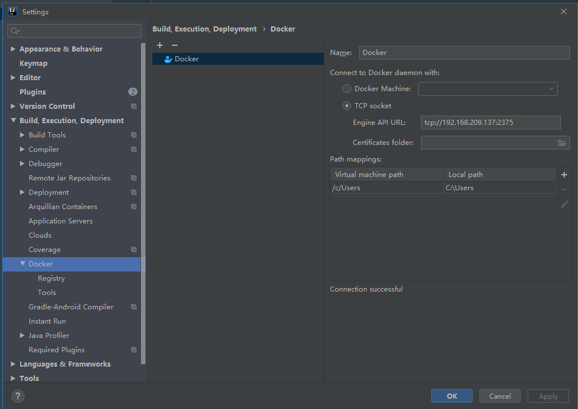Viewport: 578px width, 409px height.
Task: Expand the Compiler node
Action: 22,150
